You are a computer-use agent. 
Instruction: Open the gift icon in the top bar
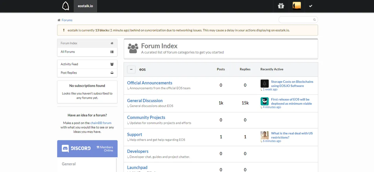pos(281,6)
